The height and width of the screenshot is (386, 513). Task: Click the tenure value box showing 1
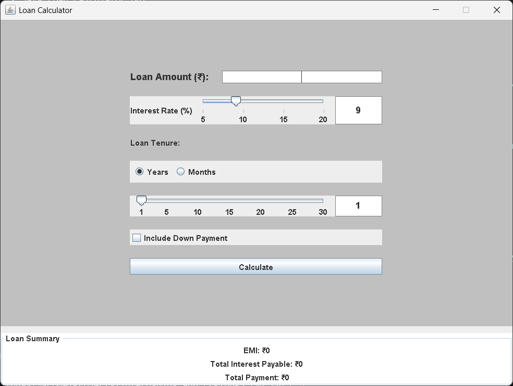(x=359, y=205)
